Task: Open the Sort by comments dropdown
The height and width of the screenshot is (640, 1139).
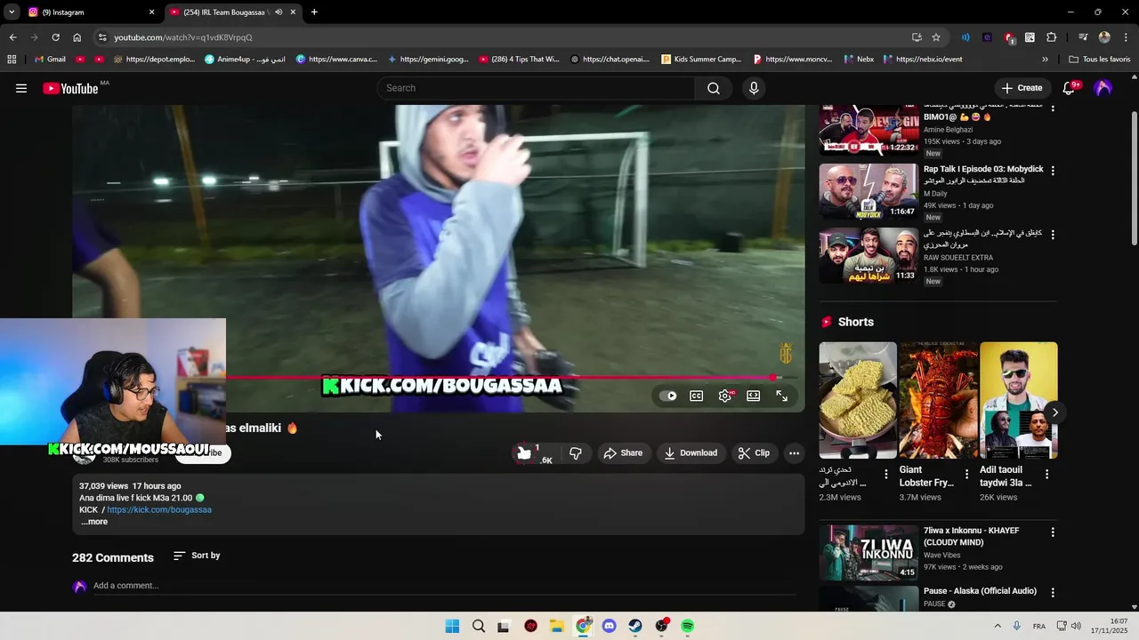Action: click(x=197, y=556)
